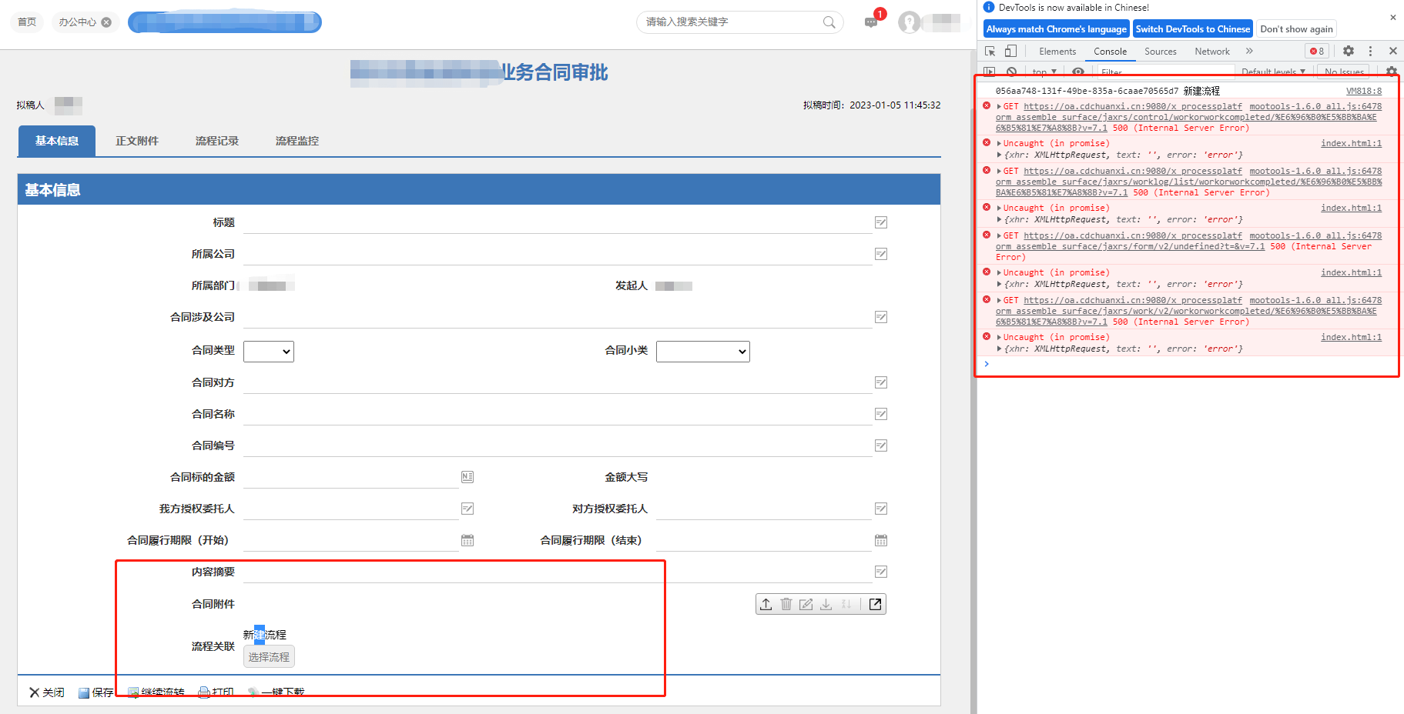Open the picker icon for 合同涉及公司 field
Viewport: 1404px width, 714px height.
pyautogui.click(x=881, y=317)
